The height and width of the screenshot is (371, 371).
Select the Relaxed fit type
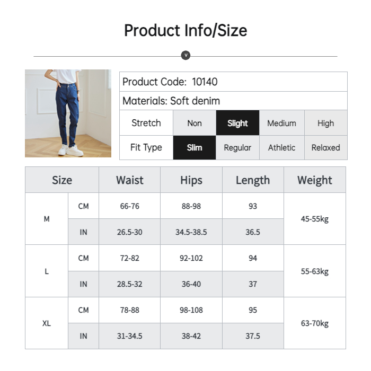(x=325, y=147)
